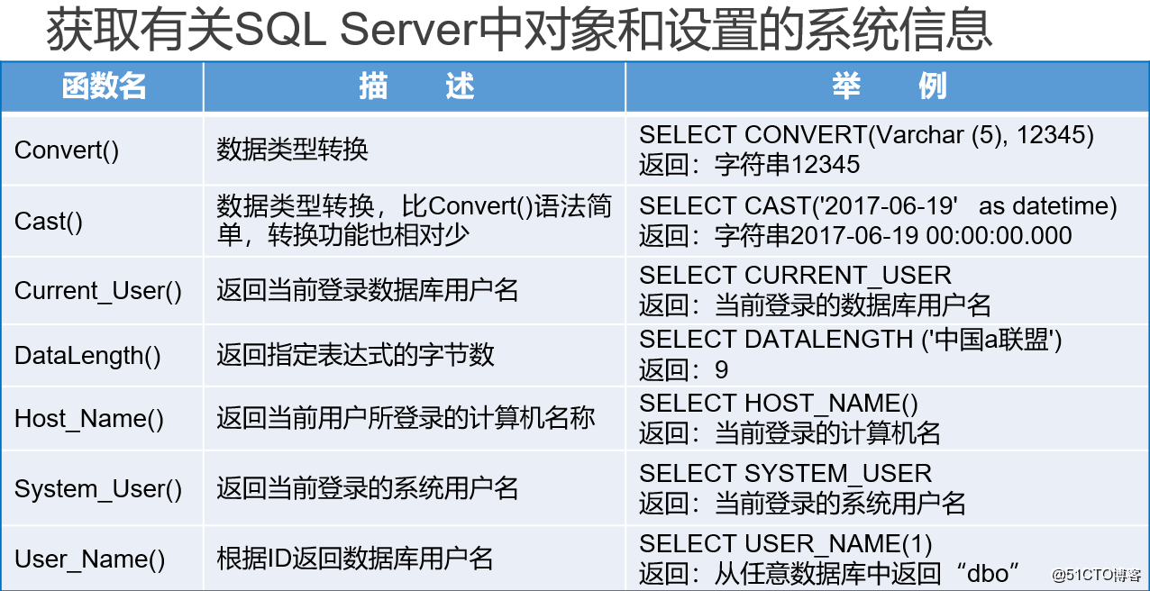Click the result 返回：当前登录的系统用户名

tap(802, 504)
